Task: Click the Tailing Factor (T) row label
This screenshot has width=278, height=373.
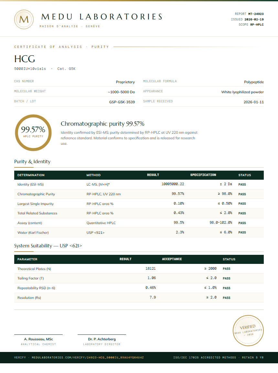Action: (x=31, y=278)
